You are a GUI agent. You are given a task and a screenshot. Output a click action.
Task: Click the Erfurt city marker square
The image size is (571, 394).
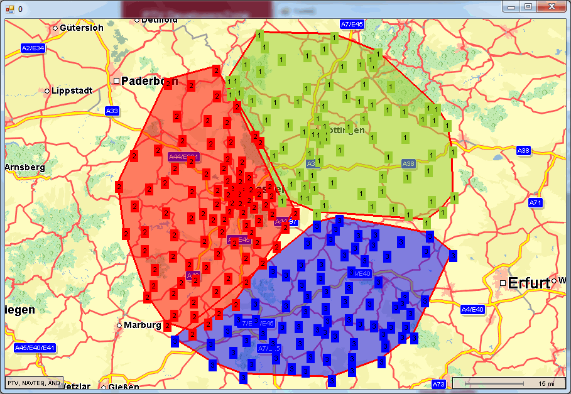(x=503, y=283)
